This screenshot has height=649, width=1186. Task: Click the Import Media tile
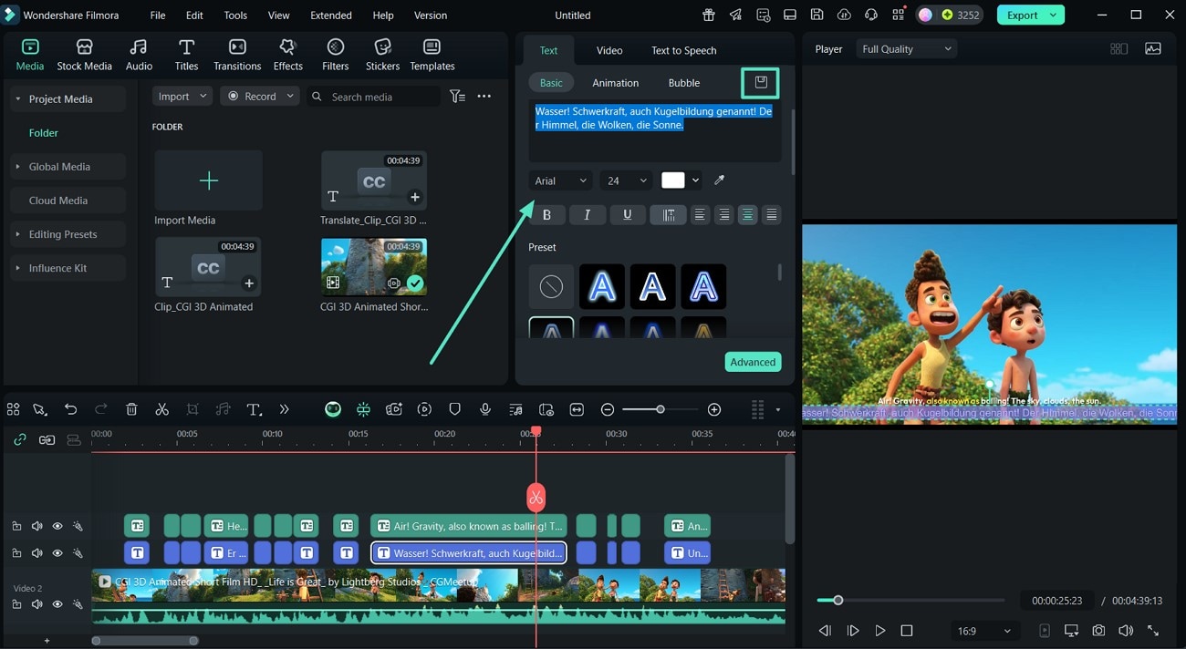208,189
